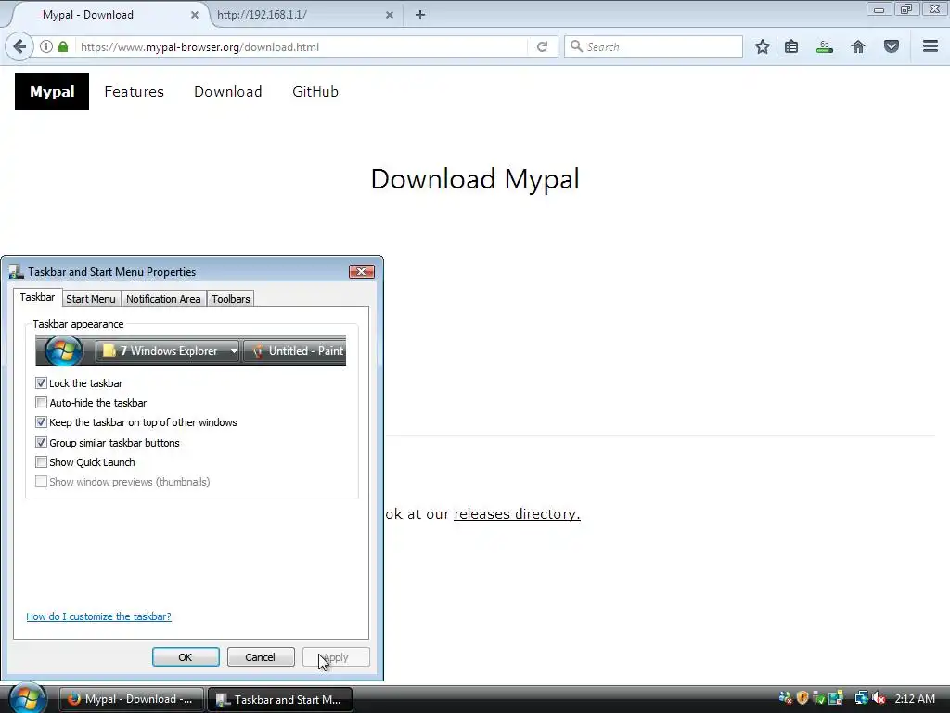Screen dimensions: 950x713
Task: Click the green padlock security icon
Action: [x=63, y=46]
